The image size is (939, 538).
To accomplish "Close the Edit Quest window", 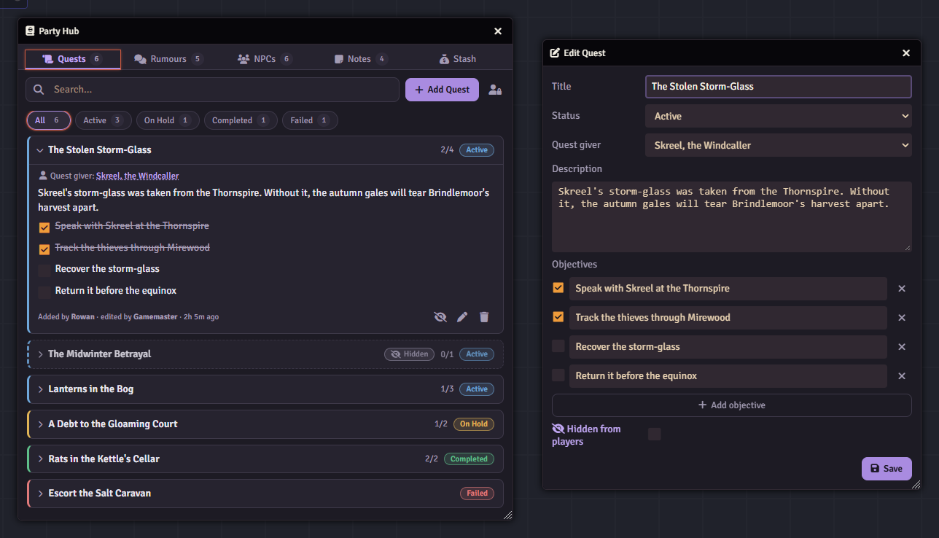I will coord(906,53).
